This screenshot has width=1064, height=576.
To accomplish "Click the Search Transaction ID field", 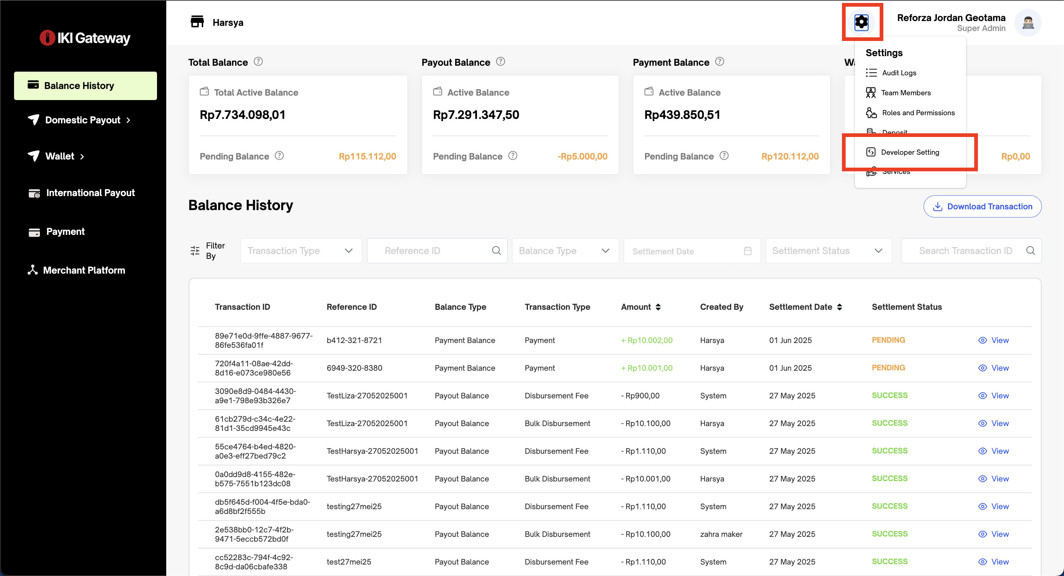I will 965,251.
